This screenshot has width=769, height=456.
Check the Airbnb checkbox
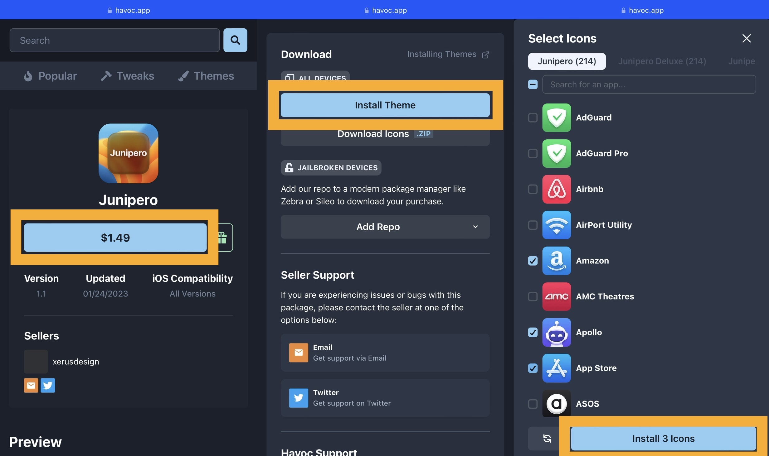pyautogui.click(x=533, y=189)
